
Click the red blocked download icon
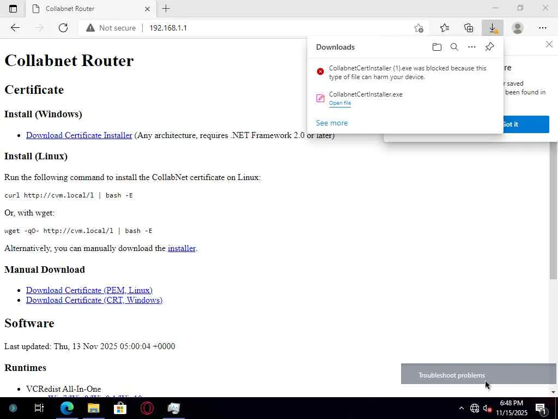320,71
